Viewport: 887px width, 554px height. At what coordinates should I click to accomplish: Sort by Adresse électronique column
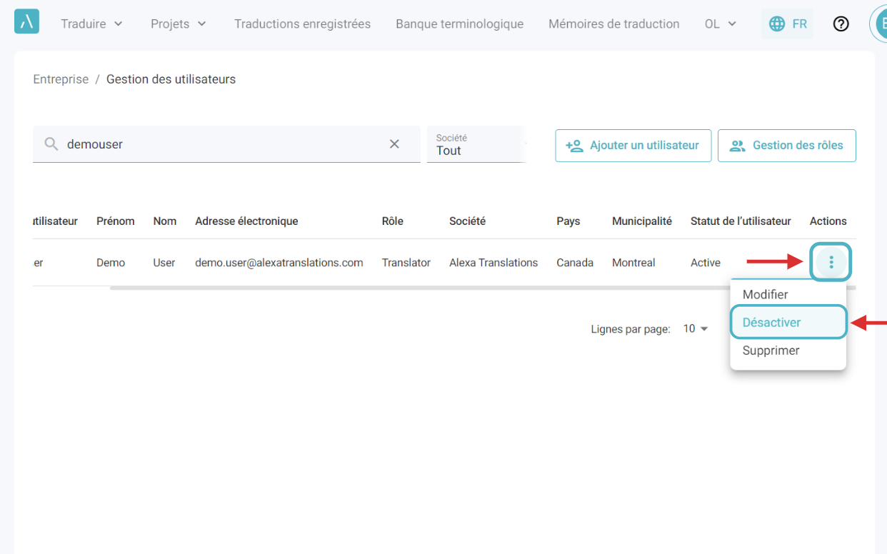point(246,221)
